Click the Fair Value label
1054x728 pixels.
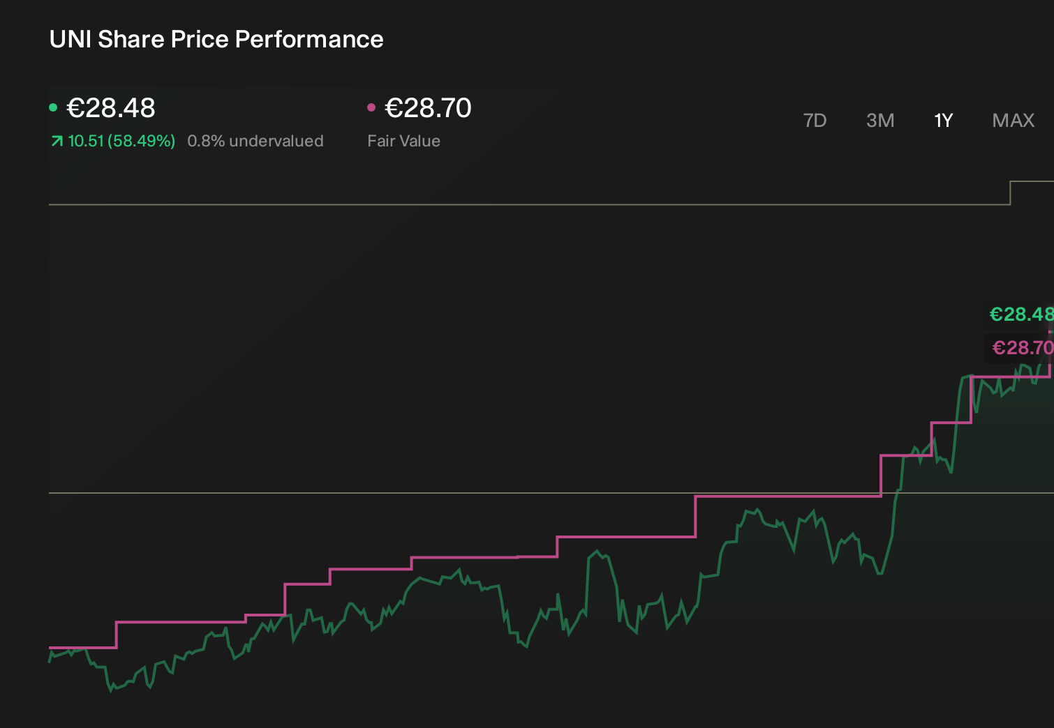click(403, 141)
